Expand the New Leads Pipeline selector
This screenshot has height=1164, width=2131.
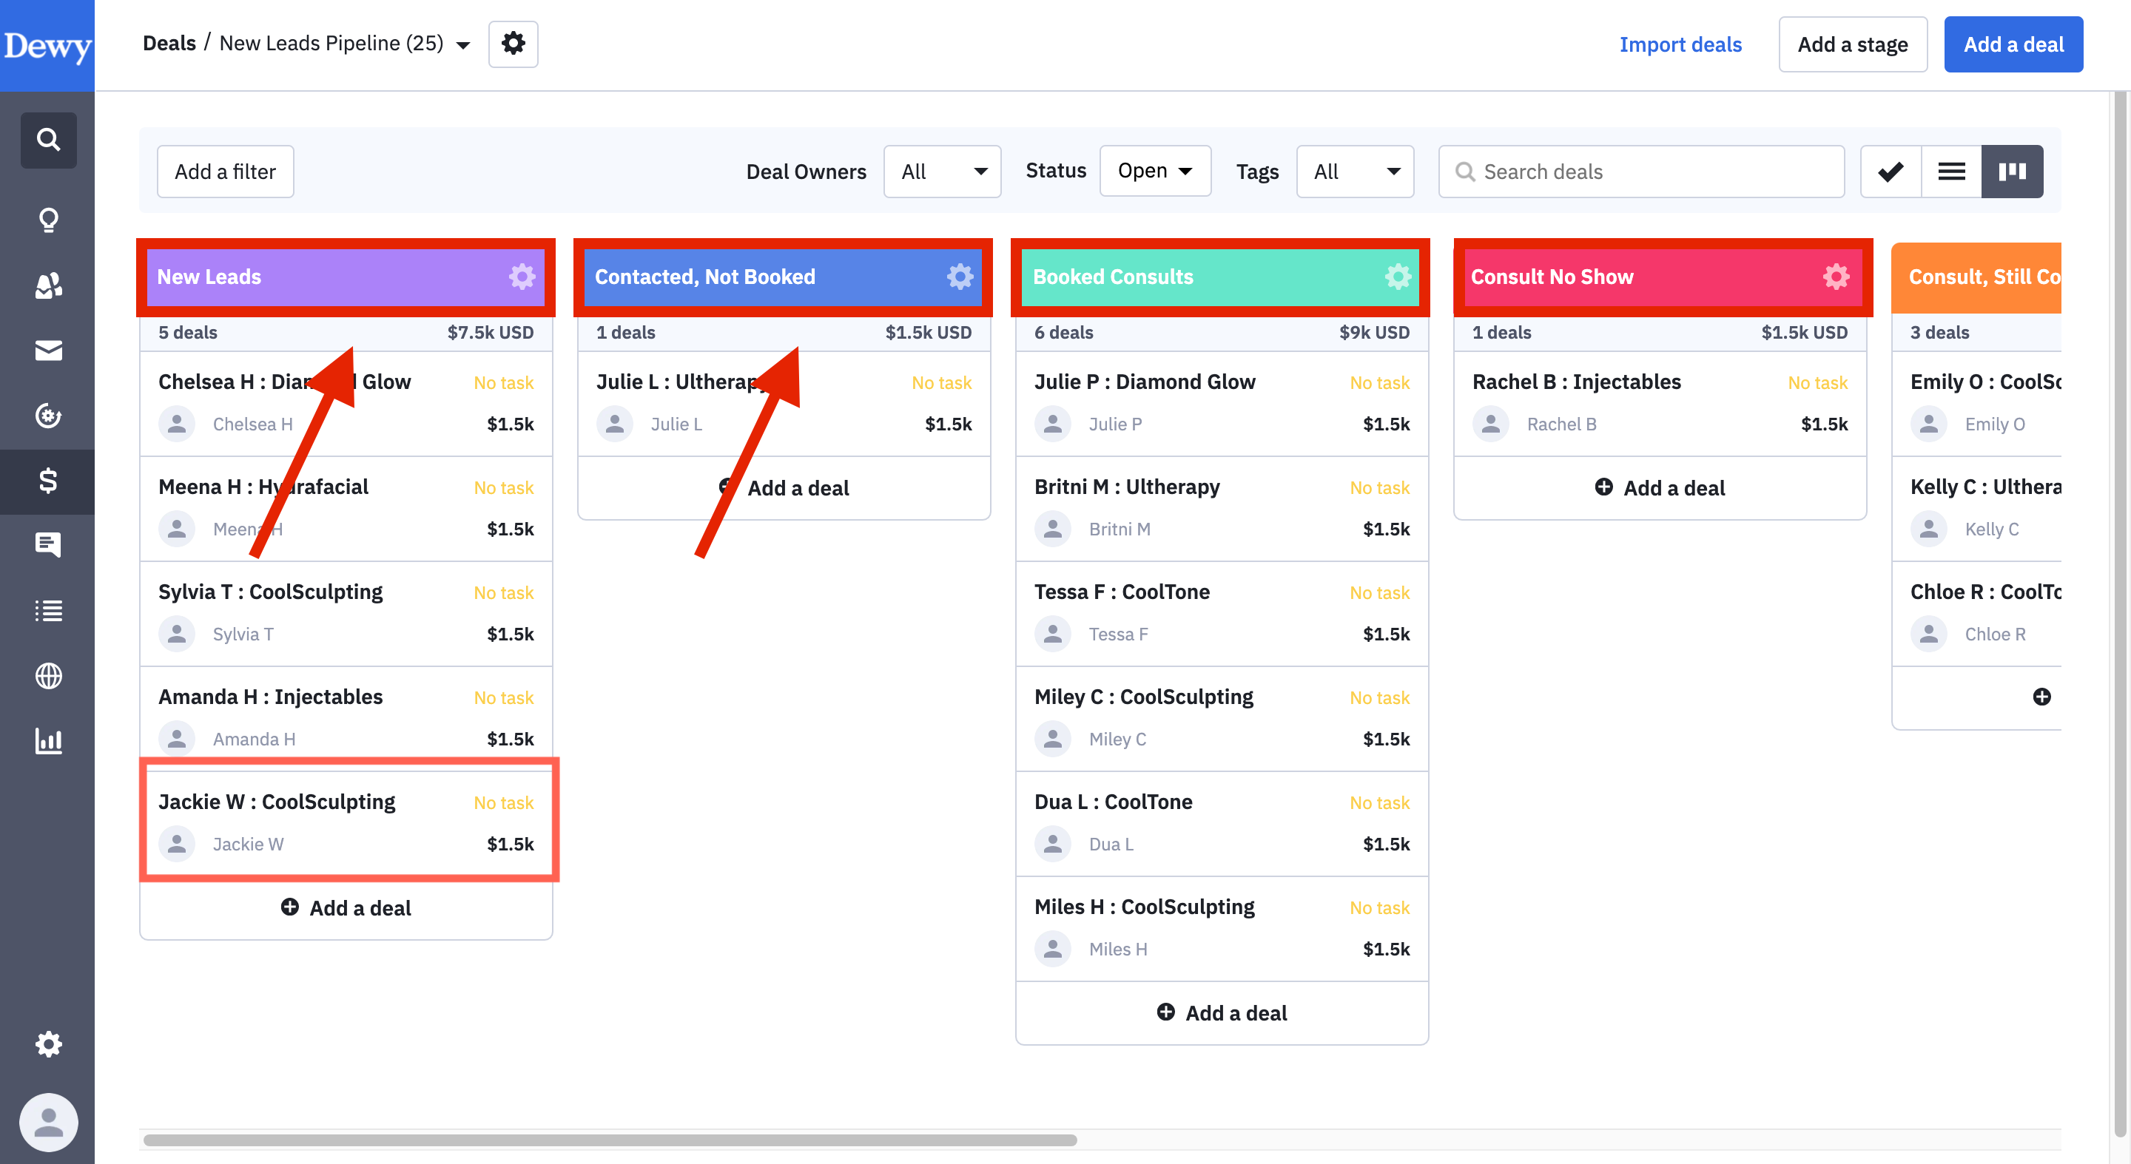(x=462, y=44)
